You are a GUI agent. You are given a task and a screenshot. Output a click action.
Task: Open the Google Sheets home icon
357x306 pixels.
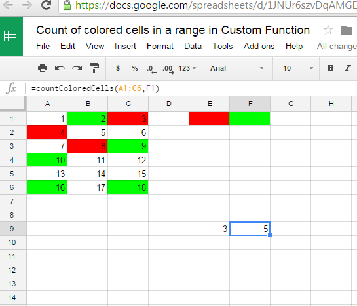click(10, 37)
